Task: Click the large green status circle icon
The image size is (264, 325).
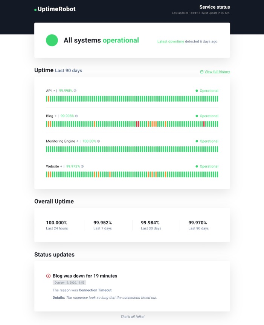Action: coord(52,40)
